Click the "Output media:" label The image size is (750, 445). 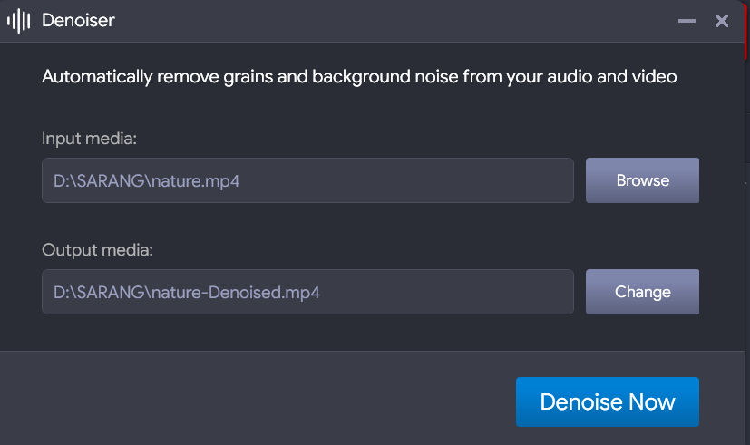tap(97, 250)
